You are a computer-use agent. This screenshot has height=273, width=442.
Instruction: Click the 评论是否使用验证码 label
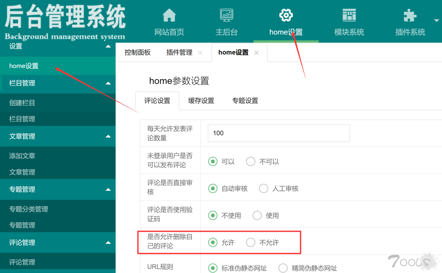tap(170, 214)
